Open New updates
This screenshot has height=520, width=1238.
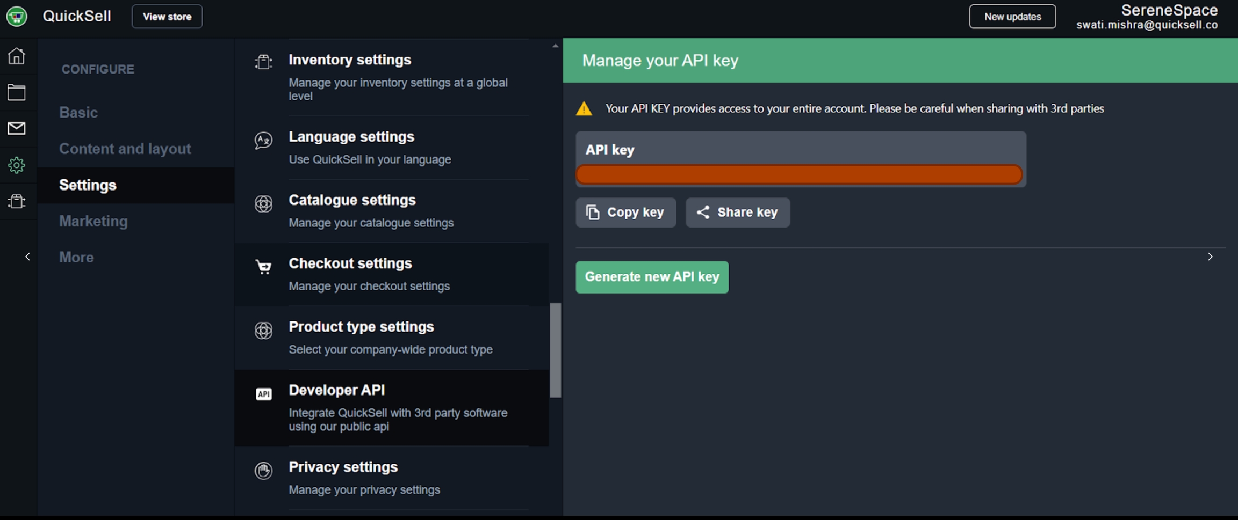click(x=1012, y=17)
